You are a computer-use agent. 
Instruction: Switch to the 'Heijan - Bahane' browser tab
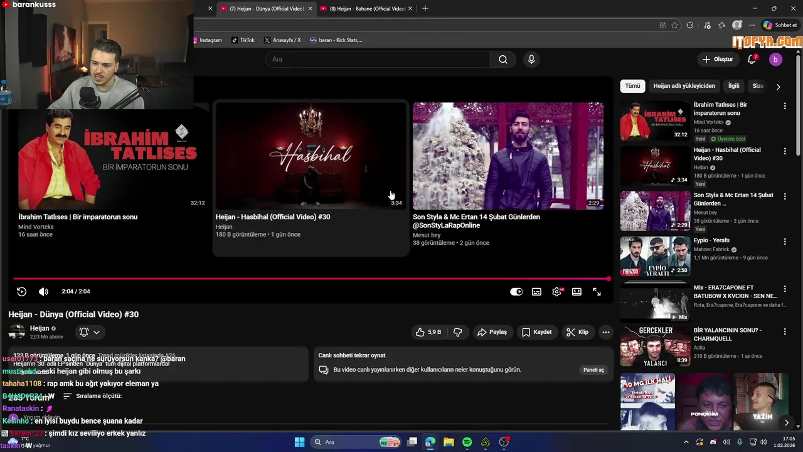tap(368, 9)
